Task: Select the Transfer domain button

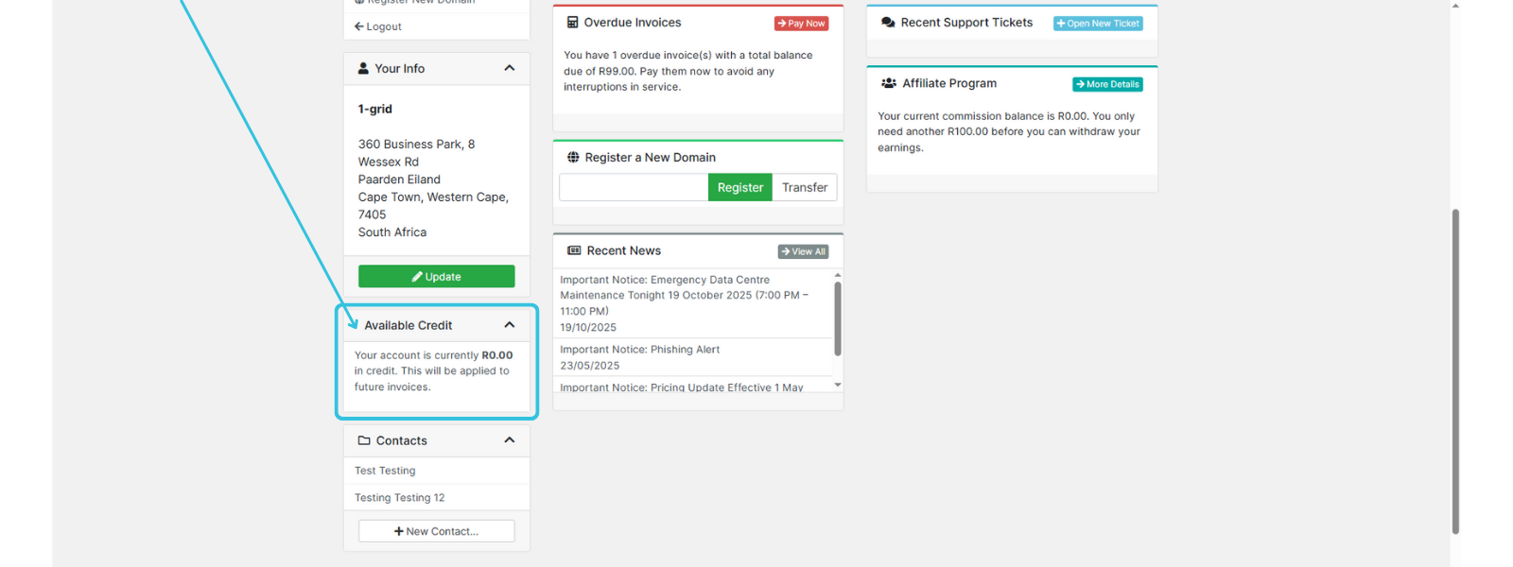Action: [x=804, y=187]
